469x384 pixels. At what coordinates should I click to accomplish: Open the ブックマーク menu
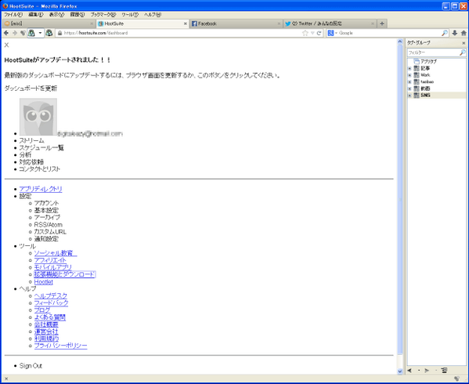[103, 14]
